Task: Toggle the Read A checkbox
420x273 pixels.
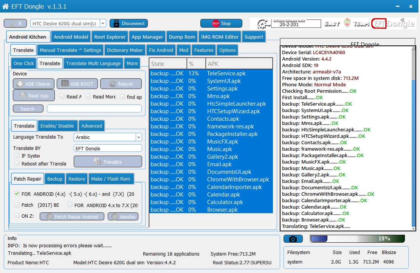Action: [62, 96]
